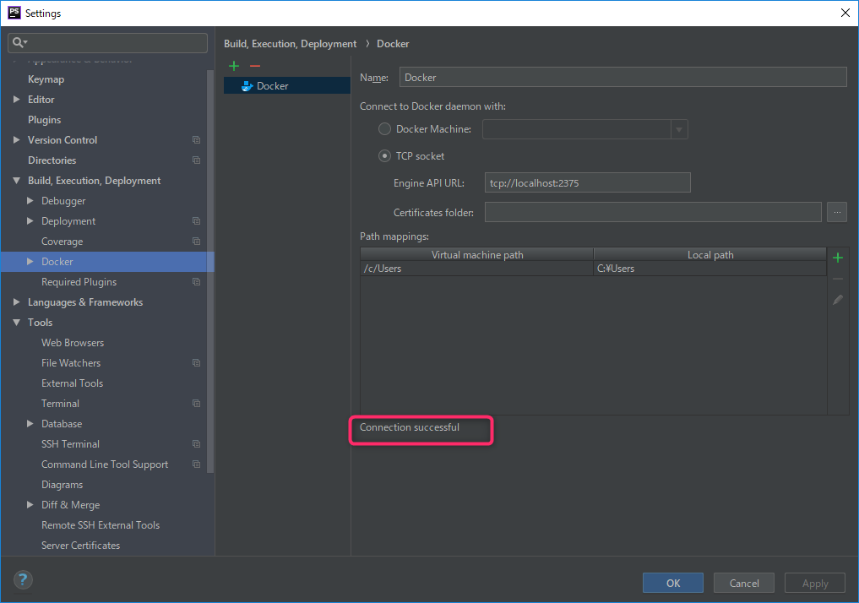
Task: Select the C:¥Users local path cell
Action: (710, 269)
